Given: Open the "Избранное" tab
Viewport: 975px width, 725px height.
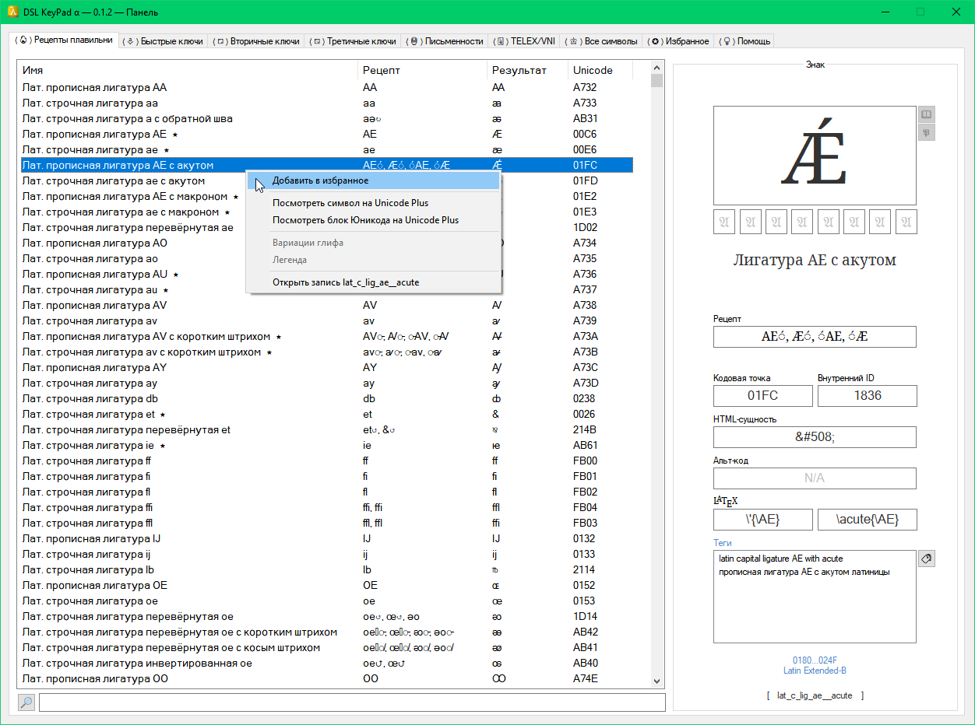Looking at the screenshot, I should [681, 41].
